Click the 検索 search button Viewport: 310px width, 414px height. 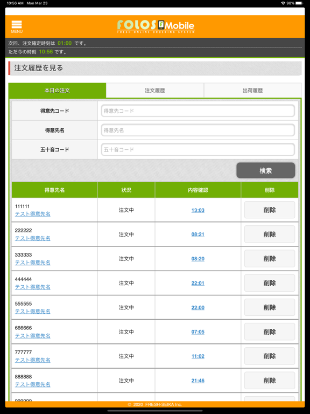click(266, 170)
